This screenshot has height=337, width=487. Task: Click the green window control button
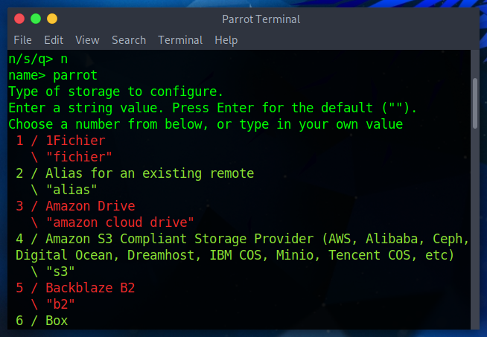[x=36, y=19]
